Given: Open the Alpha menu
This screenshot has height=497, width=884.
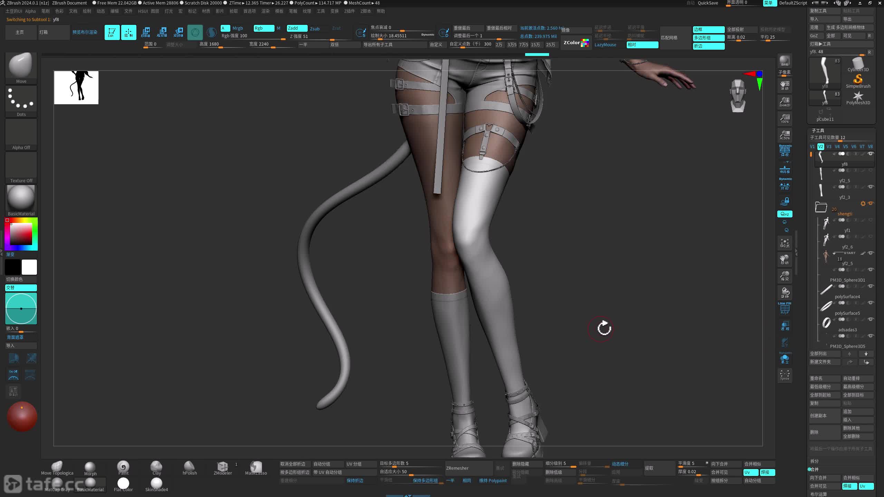Looking at the screenshot, I should point(30,11).
